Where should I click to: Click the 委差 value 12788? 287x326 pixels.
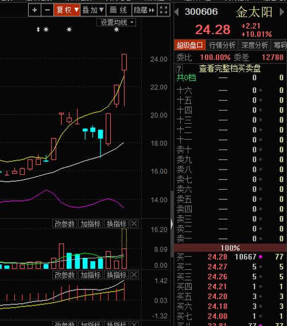(273, 57)
